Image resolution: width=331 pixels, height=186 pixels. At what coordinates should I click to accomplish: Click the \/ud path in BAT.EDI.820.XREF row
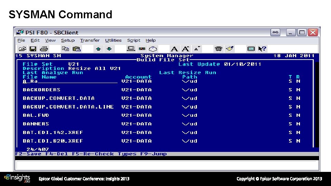pos(190,141)
